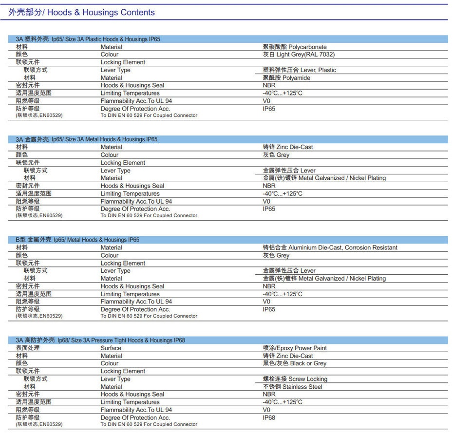453x435 pixels.
Task: Click '灰色 Grey' in the B型 metal section
Action: [x=276, y=255]
